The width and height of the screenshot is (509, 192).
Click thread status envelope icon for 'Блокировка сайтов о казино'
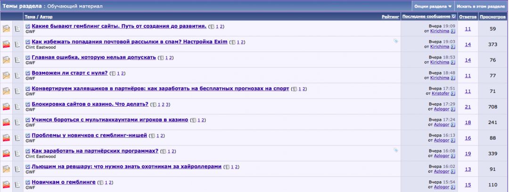click(x=6, y=107)
